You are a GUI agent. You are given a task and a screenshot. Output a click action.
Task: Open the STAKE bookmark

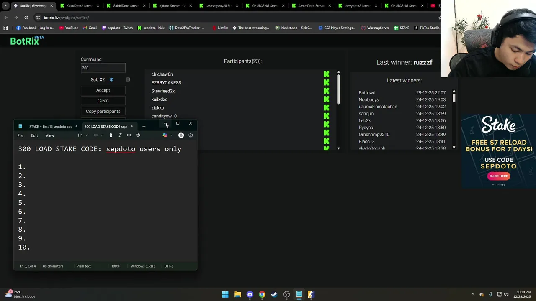point(401,28)
